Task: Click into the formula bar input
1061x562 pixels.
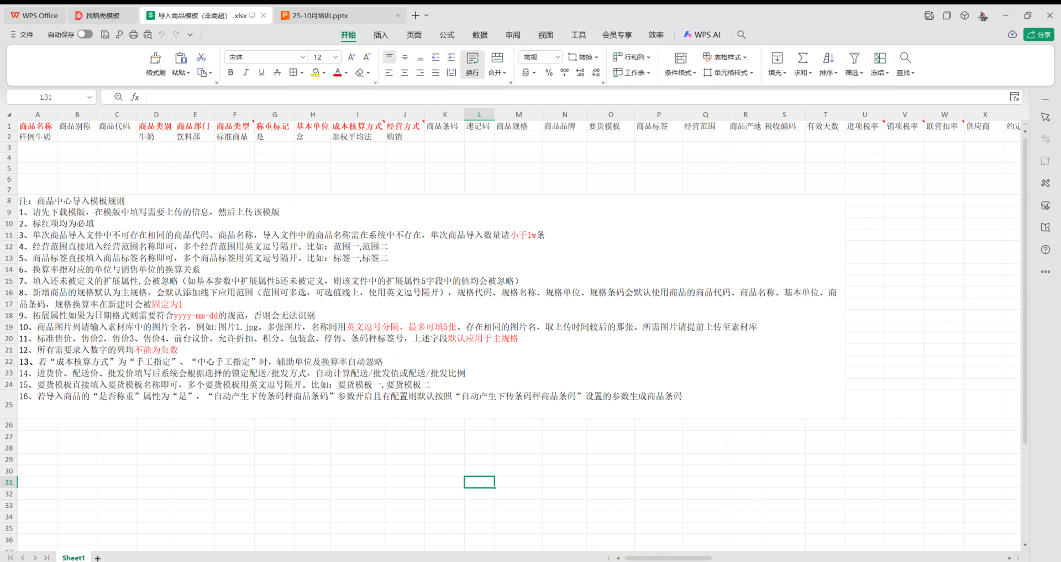Action: tap(575, 97)
